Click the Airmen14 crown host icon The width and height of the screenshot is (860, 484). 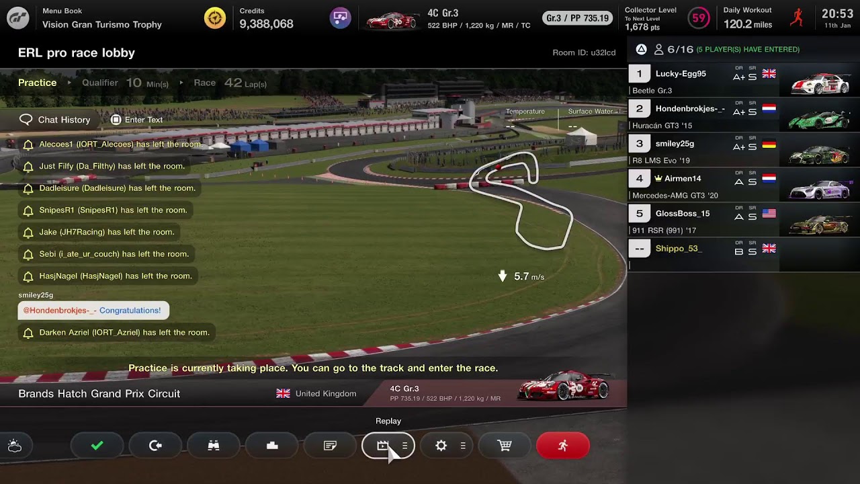pyautogui.click(x=658, y=178)
